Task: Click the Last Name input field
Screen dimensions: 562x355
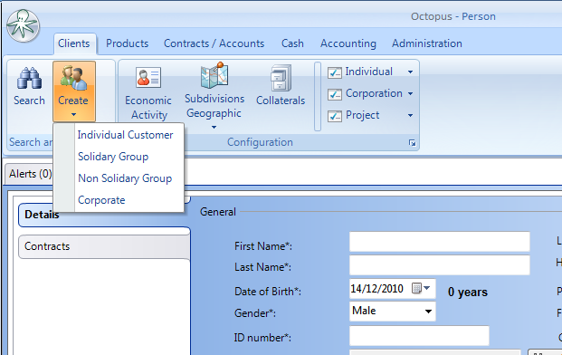Action: point(440,265)
